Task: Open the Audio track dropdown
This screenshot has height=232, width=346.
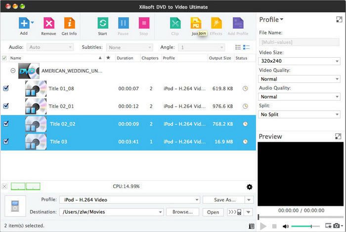Action: [x=50, y=47]
